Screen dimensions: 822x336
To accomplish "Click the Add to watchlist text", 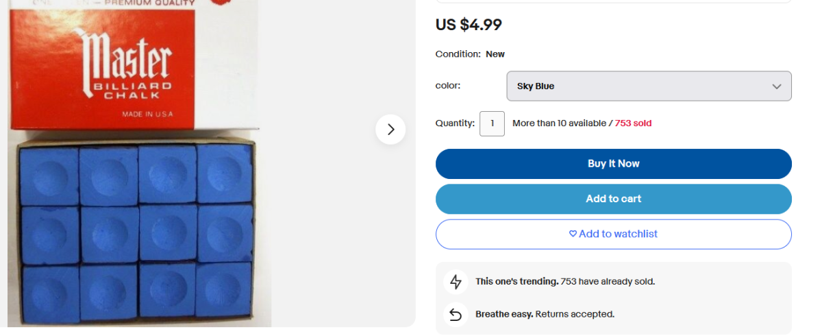I will tap(618, 234).
